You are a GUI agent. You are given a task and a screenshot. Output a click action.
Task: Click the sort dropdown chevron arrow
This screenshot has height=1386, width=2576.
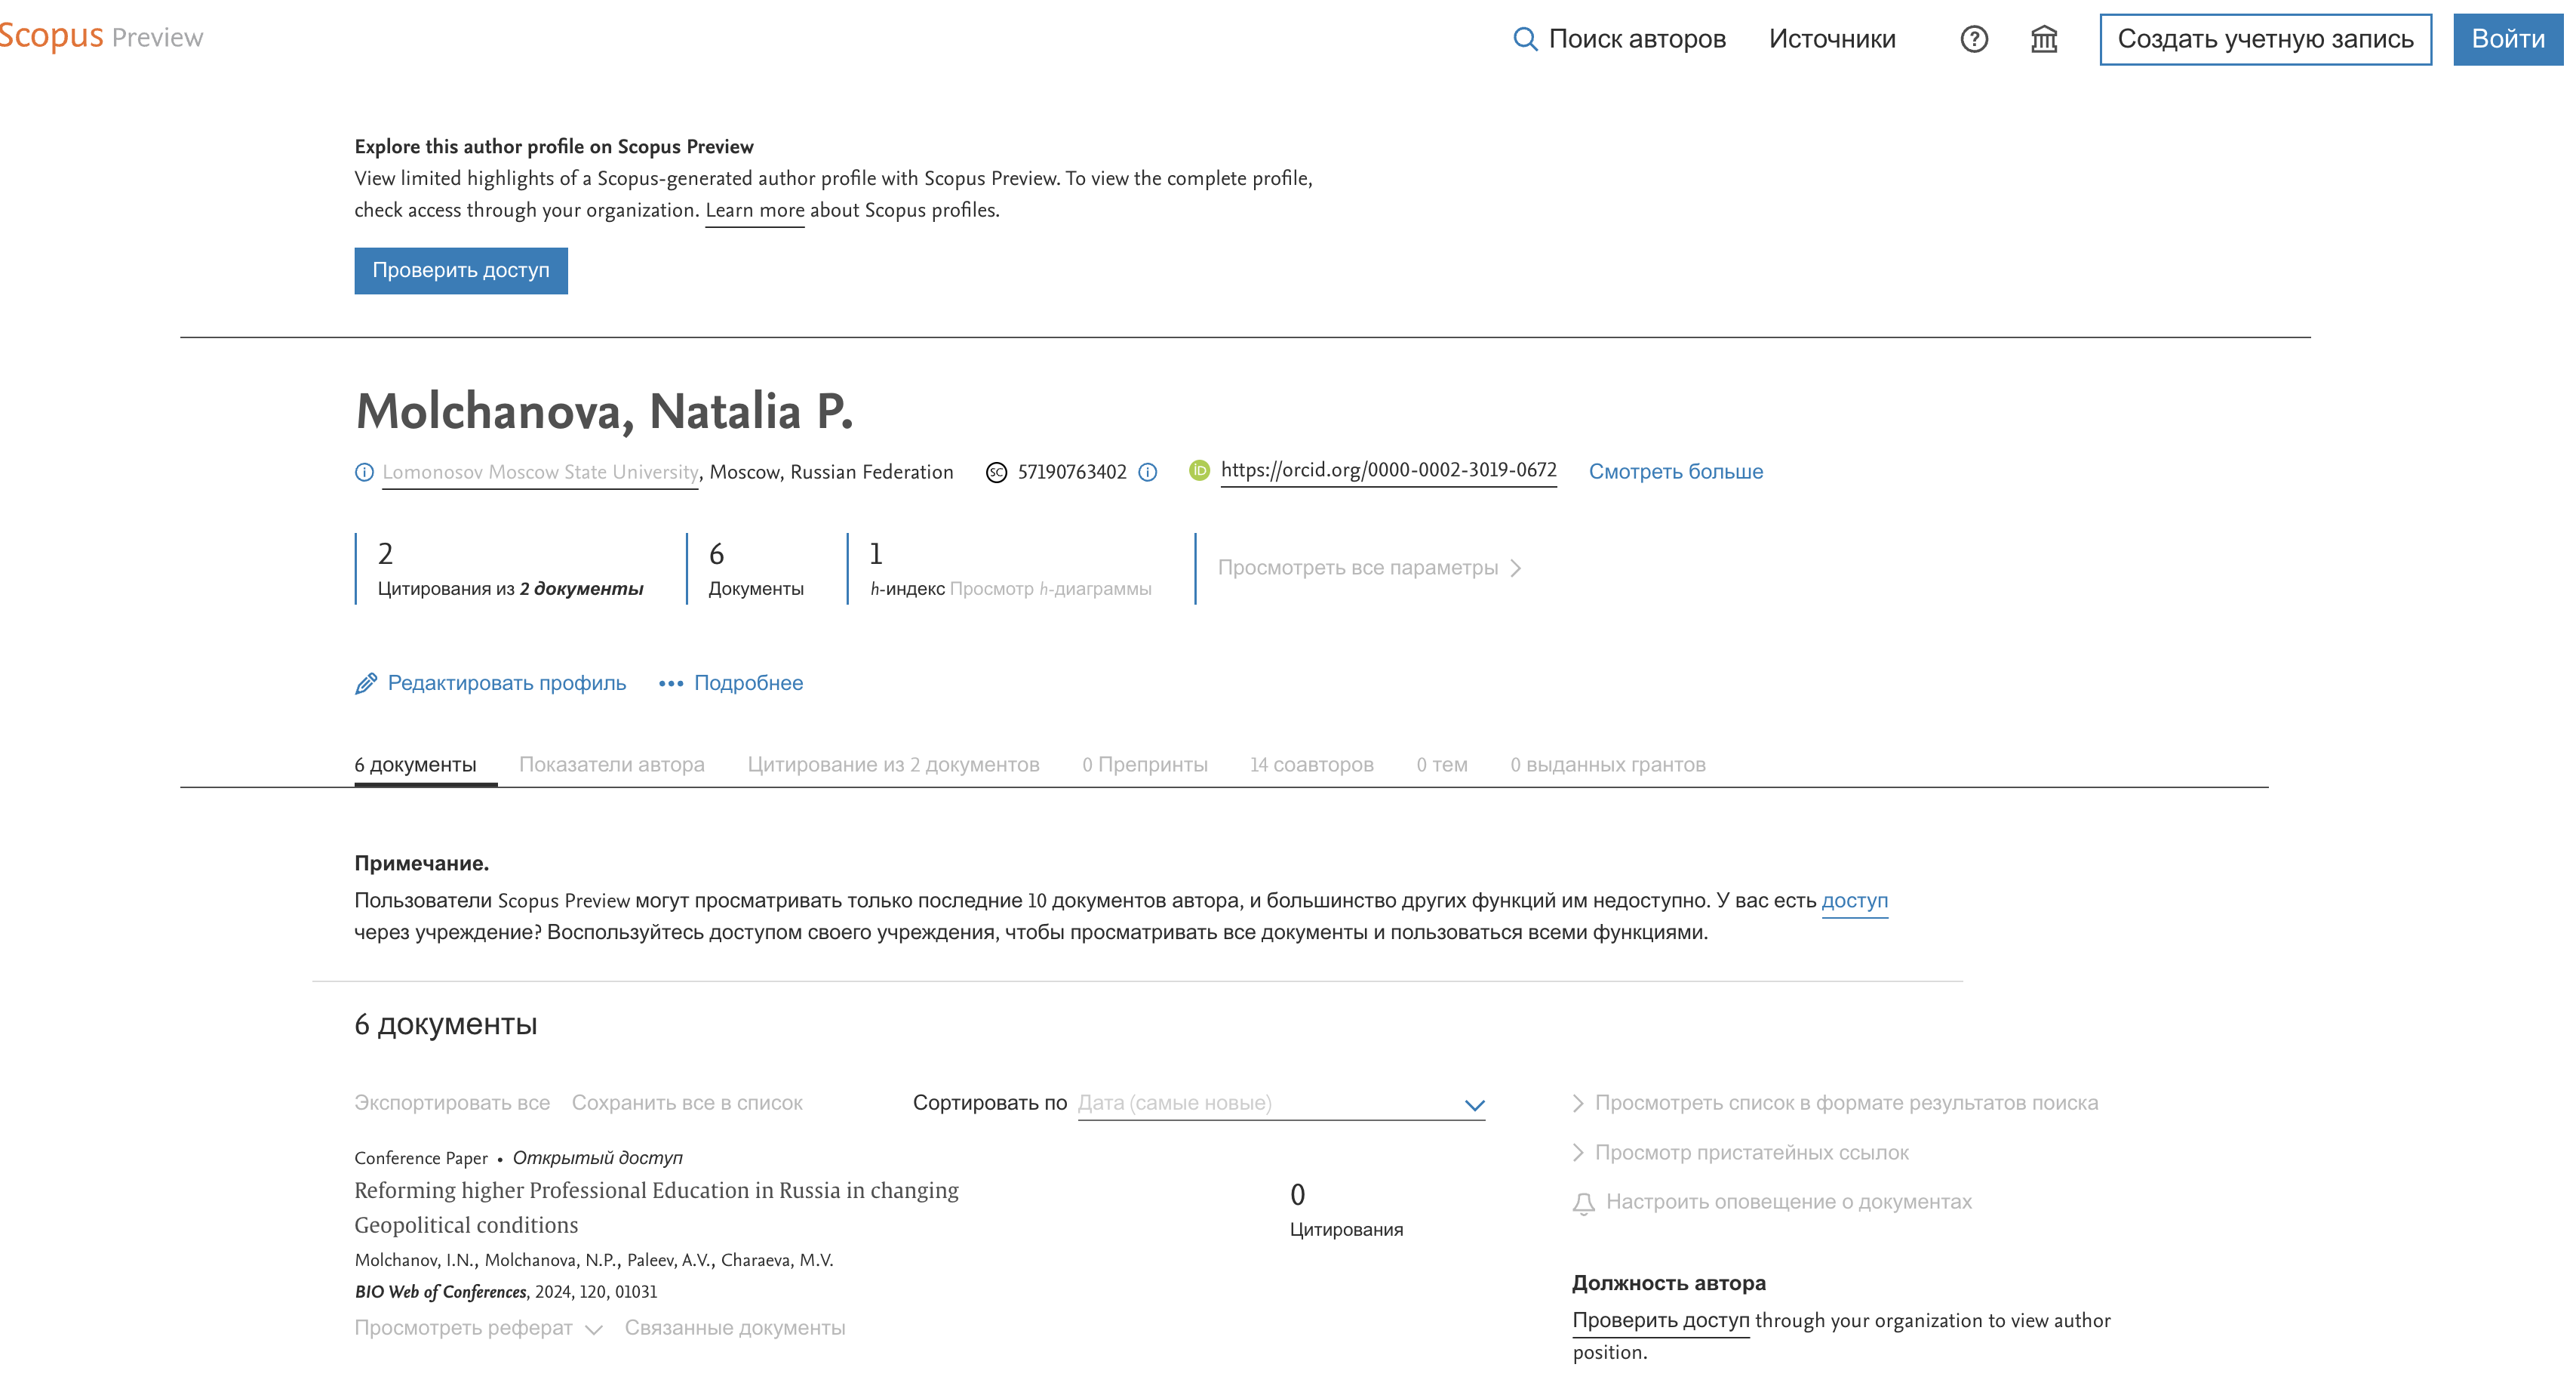coord(1474,1104)
